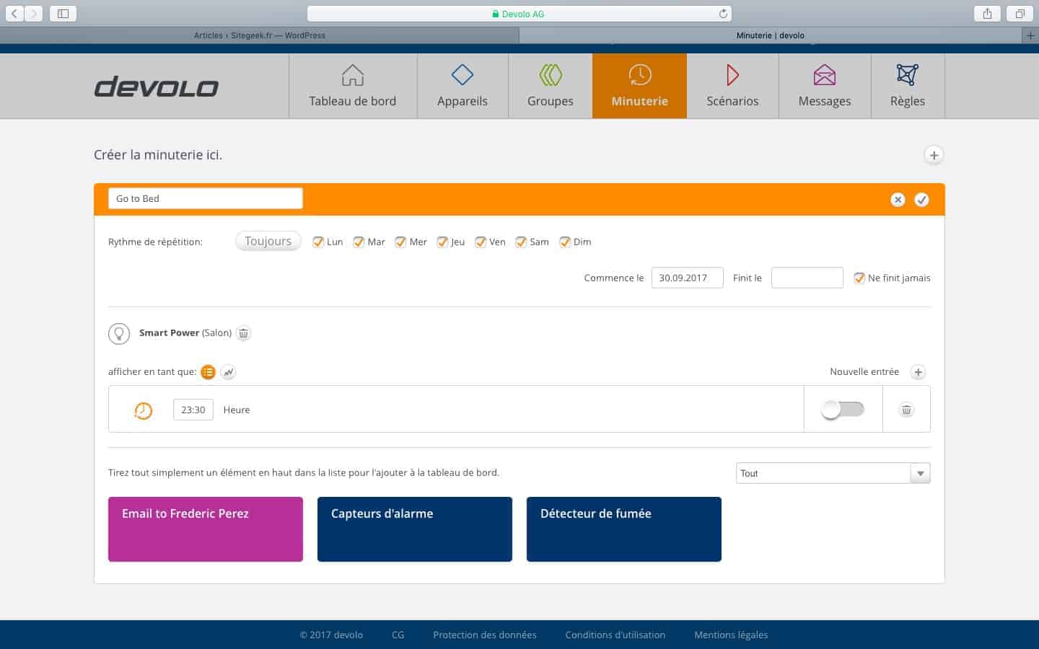Click the Commence le date field
The image size is (1039, 649).
687,278
